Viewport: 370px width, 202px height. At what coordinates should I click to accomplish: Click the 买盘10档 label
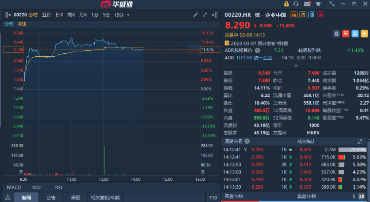234,197
